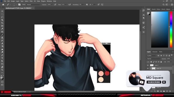Select the Zoom tool

coord(2,70)
